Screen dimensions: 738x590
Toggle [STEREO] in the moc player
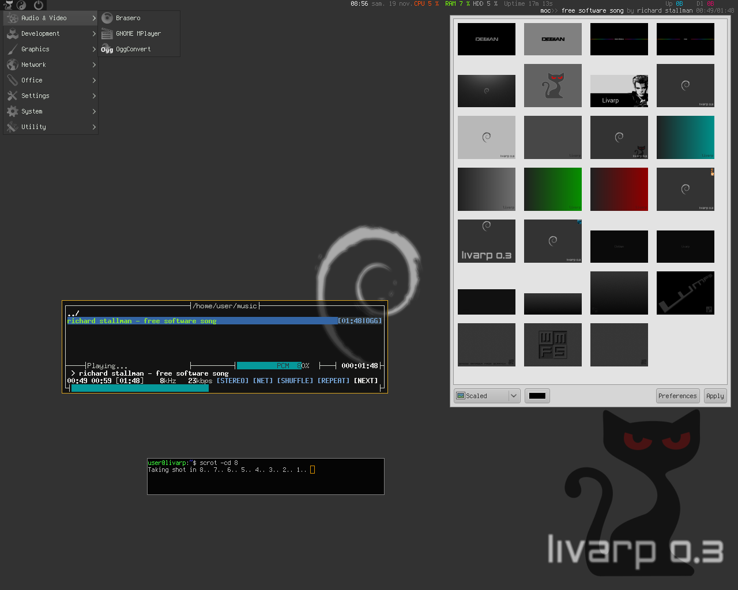[x=232, y=381]
